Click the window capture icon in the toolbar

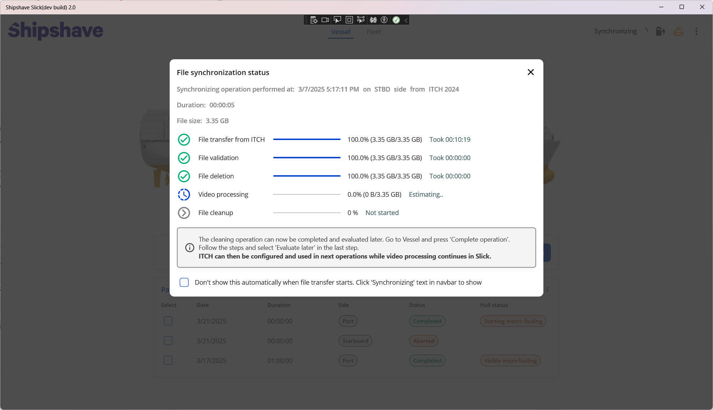(x=349, y=20)
